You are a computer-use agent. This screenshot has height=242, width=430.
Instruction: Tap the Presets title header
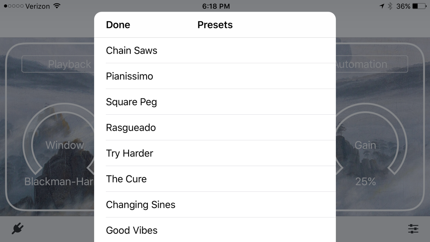pyautogui.click(x=215, y=25)
